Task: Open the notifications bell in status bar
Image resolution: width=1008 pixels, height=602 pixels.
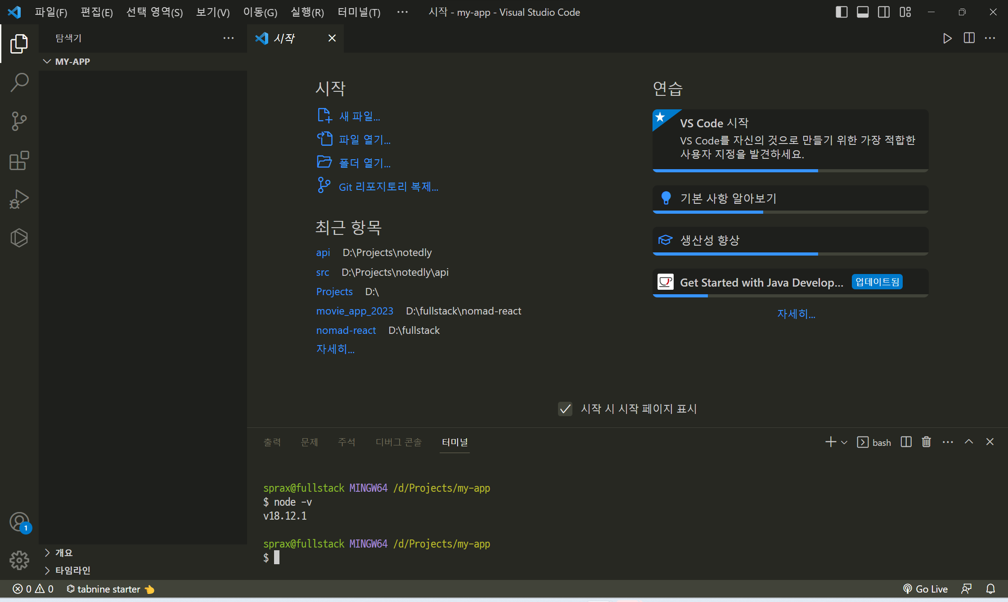Action: (x=990, y=589)
